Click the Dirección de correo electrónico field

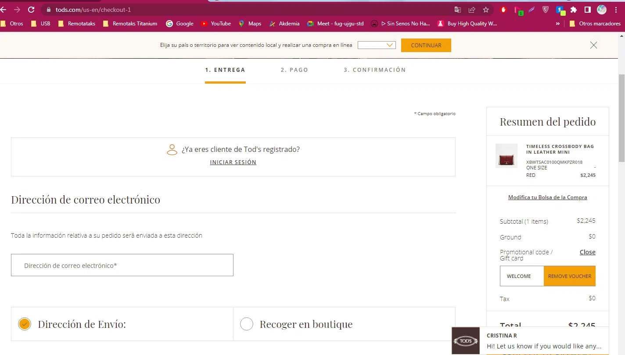(x=122, y=265)
